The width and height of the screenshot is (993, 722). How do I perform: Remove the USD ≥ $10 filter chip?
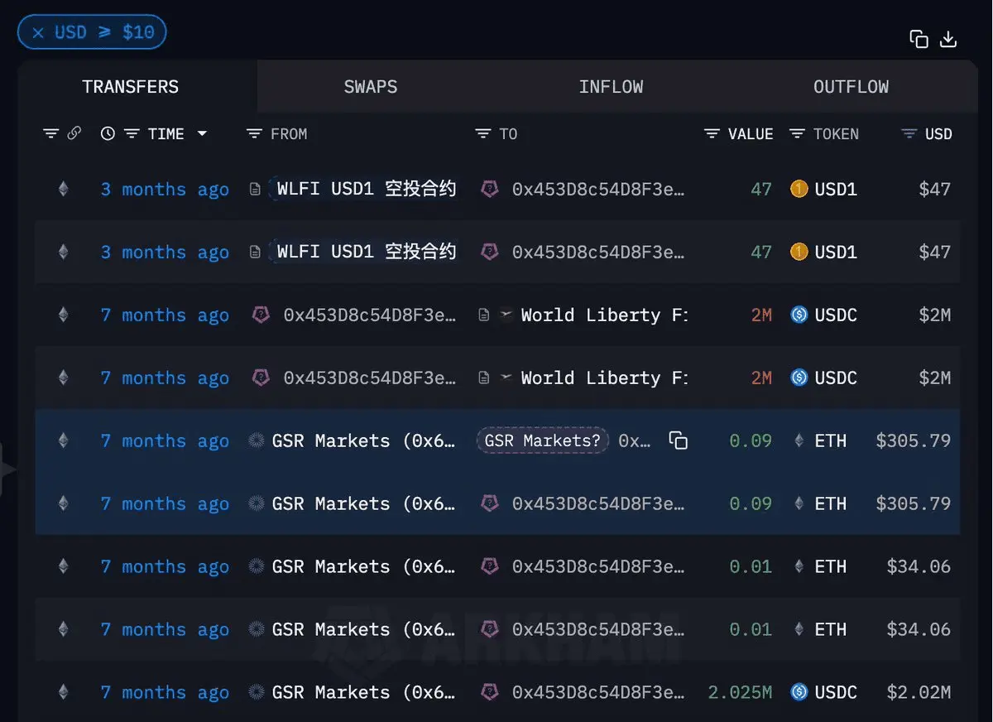(38, 33)
